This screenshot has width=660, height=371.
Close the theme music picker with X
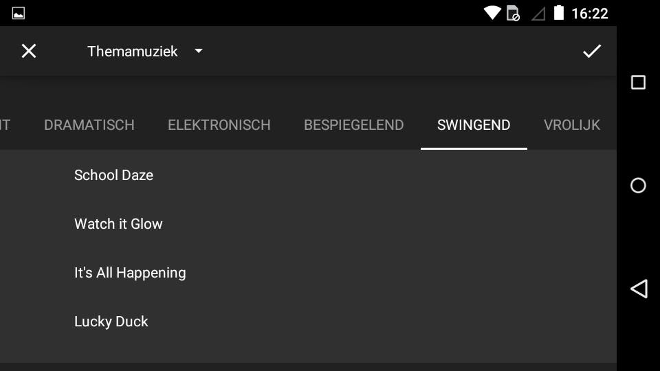28,51
